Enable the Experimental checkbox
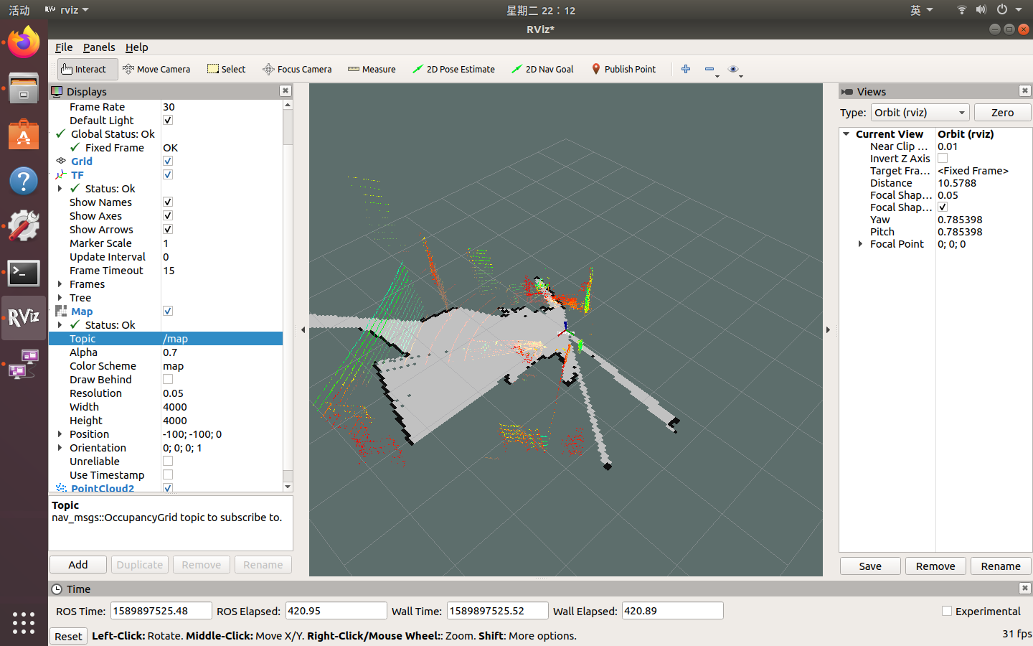The width and height of the screenshot is (1033, 646). 947,611
